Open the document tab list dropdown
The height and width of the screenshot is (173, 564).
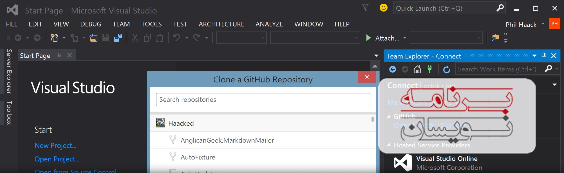(376, 56)
